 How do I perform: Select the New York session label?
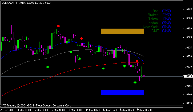coord(151,27)
